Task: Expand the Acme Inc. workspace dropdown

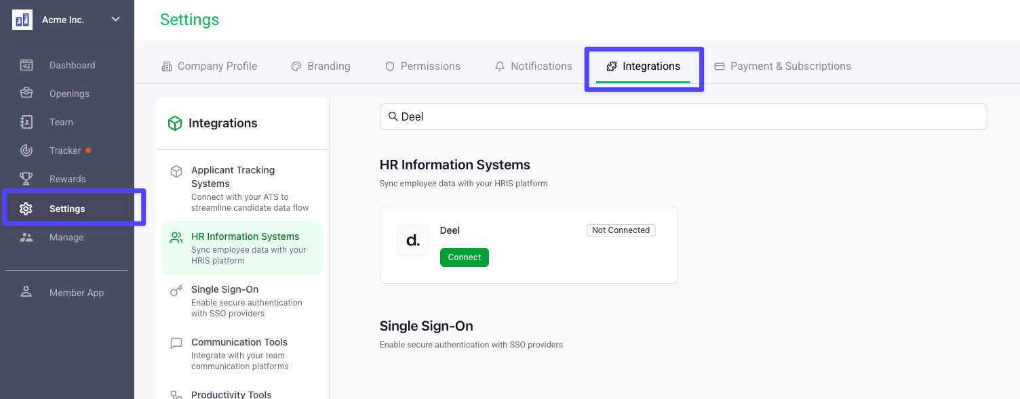Action: point(115,20)
